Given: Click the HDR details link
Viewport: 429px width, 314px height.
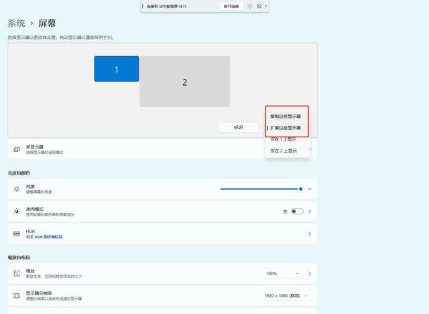Looking at the screenshot, I should (x=44, y=237).
